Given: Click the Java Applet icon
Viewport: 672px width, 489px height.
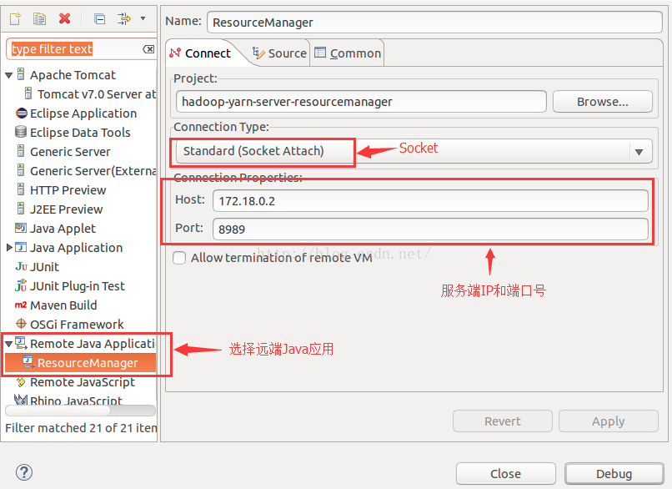Looking at the screenshot, I should (21, 228).
